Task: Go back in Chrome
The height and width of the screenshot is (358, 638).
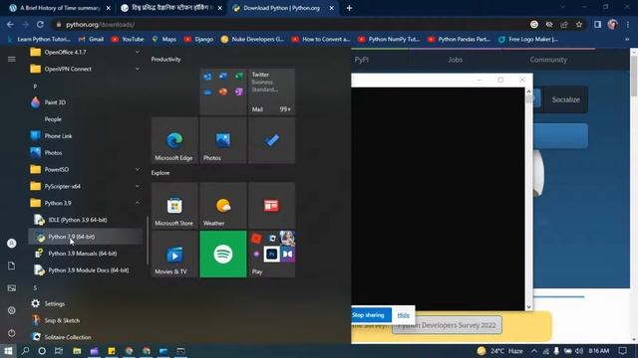Action: (10, 24)
